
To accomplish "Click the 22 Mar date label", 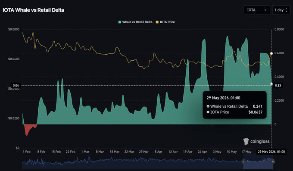I will click(x=129, y=152).
